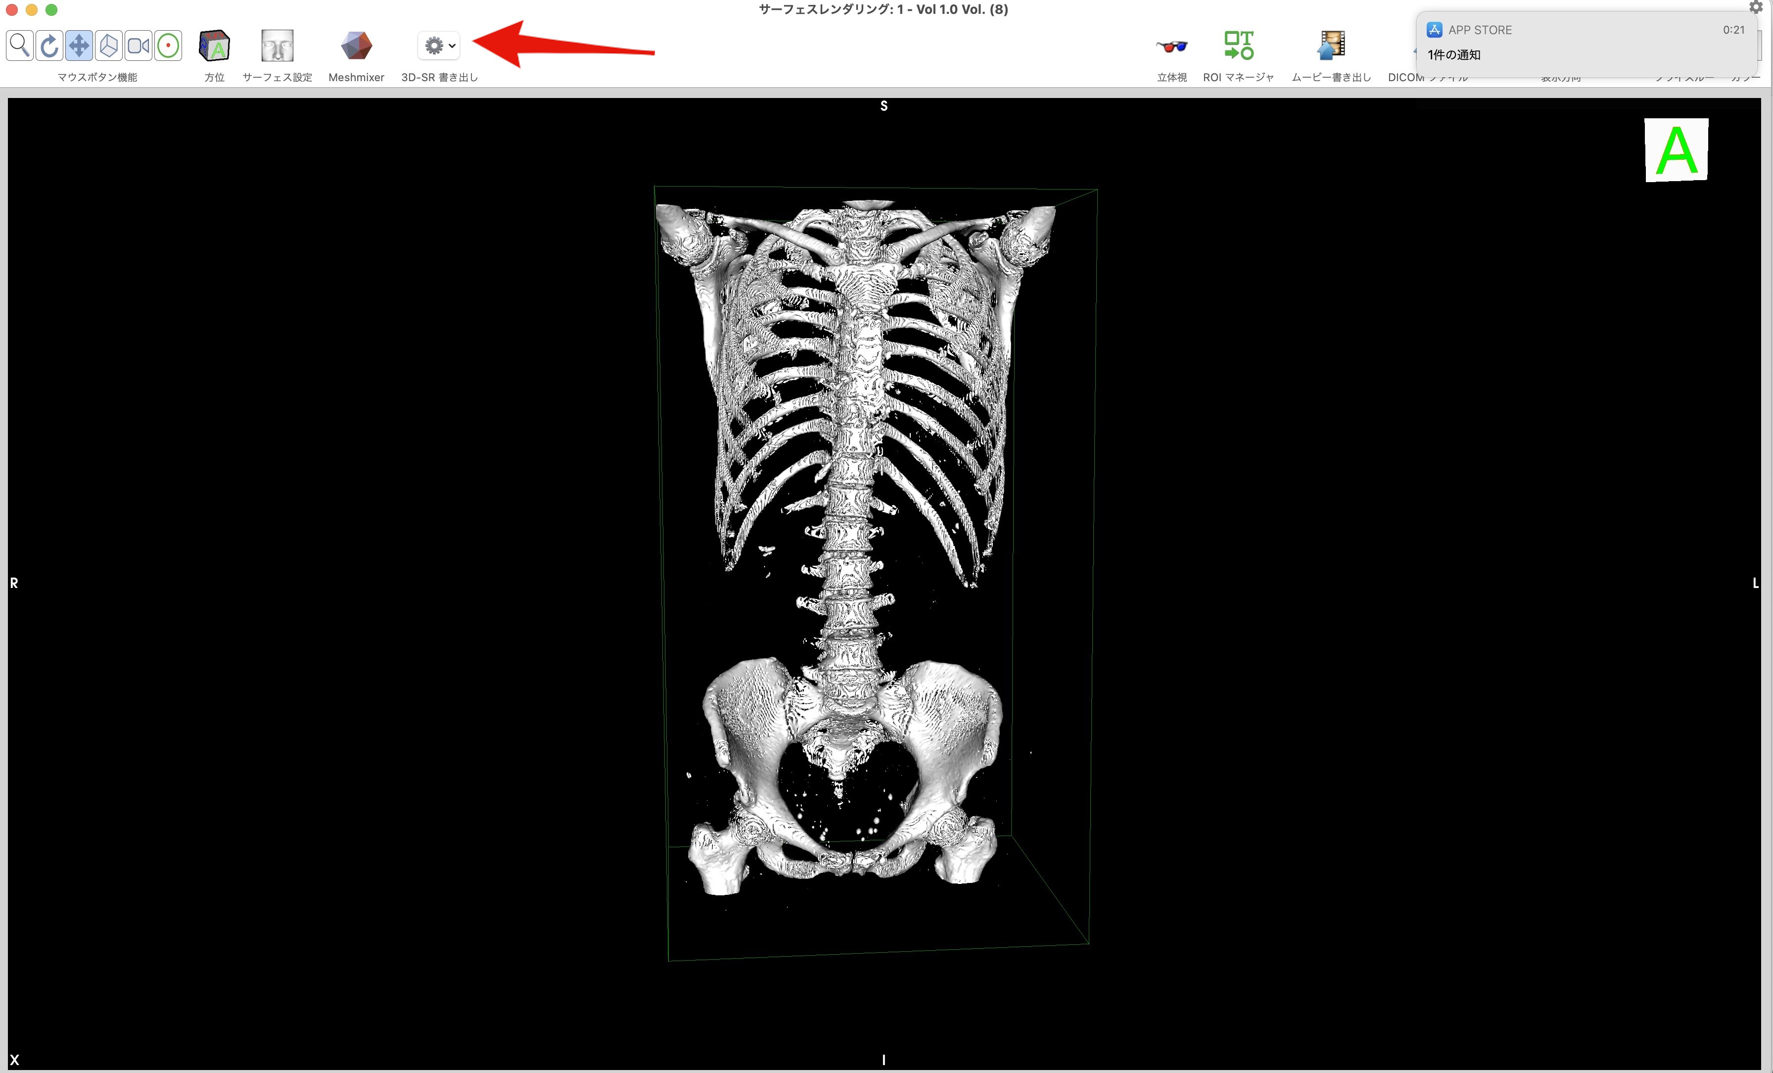Click the toolbar gear in top-right corner
The height and width of the screenshot is (1073, 1773).
(1756, 7)
